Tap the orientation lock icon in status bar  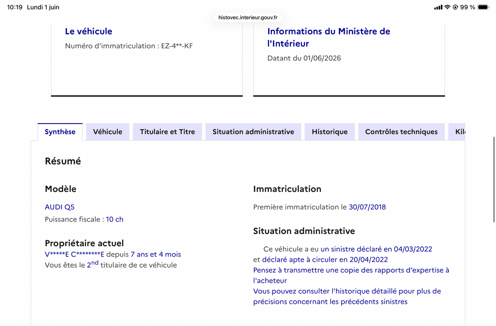tap(455, 7)
